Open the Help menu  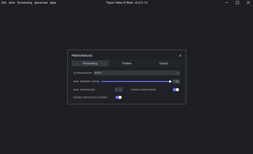click(x=53, y=3)
